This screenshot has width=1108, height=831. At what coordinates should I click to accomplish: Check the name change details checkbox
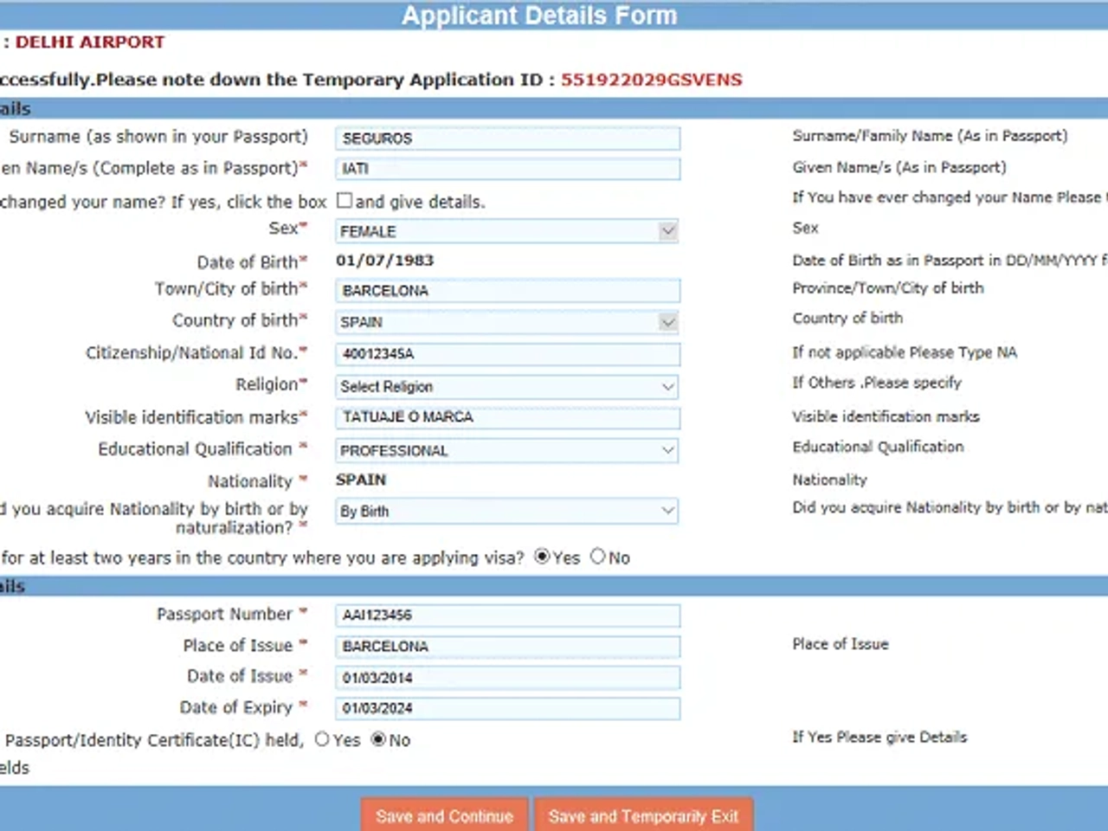pyautogui.click(x=344, y=199)
